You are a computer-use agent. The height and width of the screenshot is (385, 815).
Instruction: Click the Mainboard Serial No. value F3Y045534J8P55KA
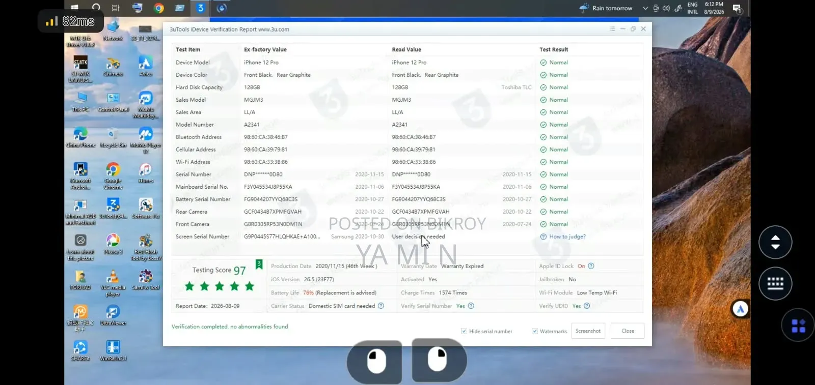pyautogui.click(x=268, y=187)
